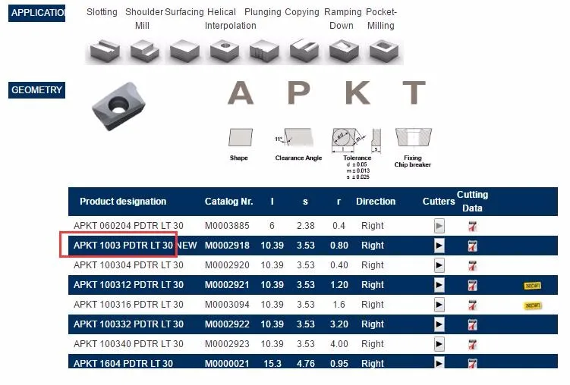Viewport: 570px width, 385px height.
Task: Open cutters for APKT 100316 PDTR LT 30
Action: coord(439,305)
